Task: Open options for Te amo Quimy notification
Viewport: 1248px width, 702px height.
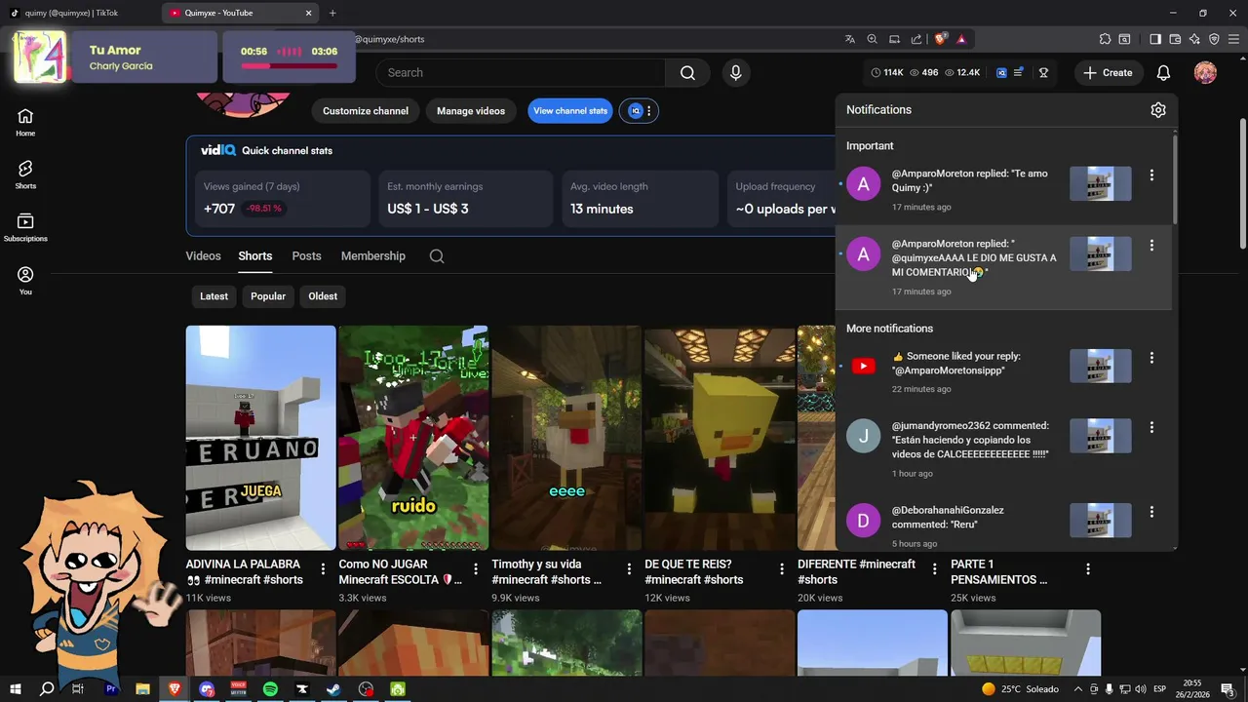Action: pos(1151,175)
